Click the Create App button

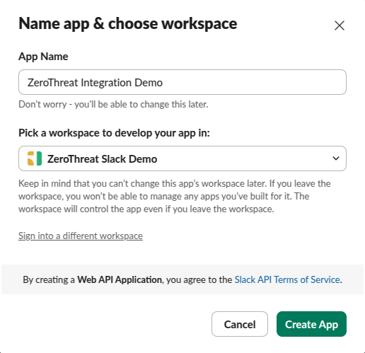click(x=311, y=324)
